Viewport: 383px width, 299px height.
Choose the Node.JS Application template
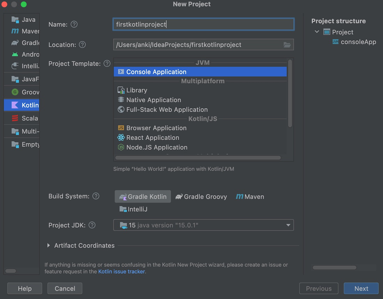coord(200,147)
